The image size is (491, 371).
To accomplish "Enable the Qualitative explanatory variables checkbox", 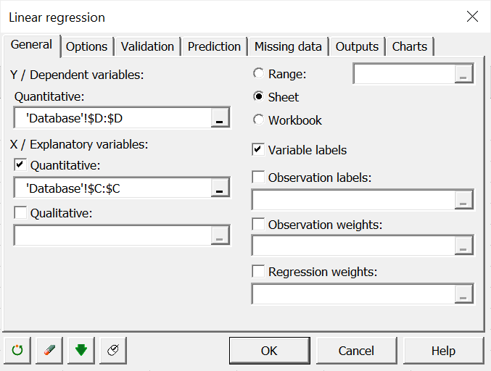I will coord(20,213).
